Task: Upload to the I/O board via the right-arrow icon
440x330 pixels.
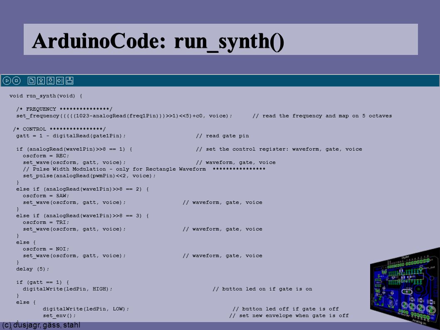Action: pos(60,81)
